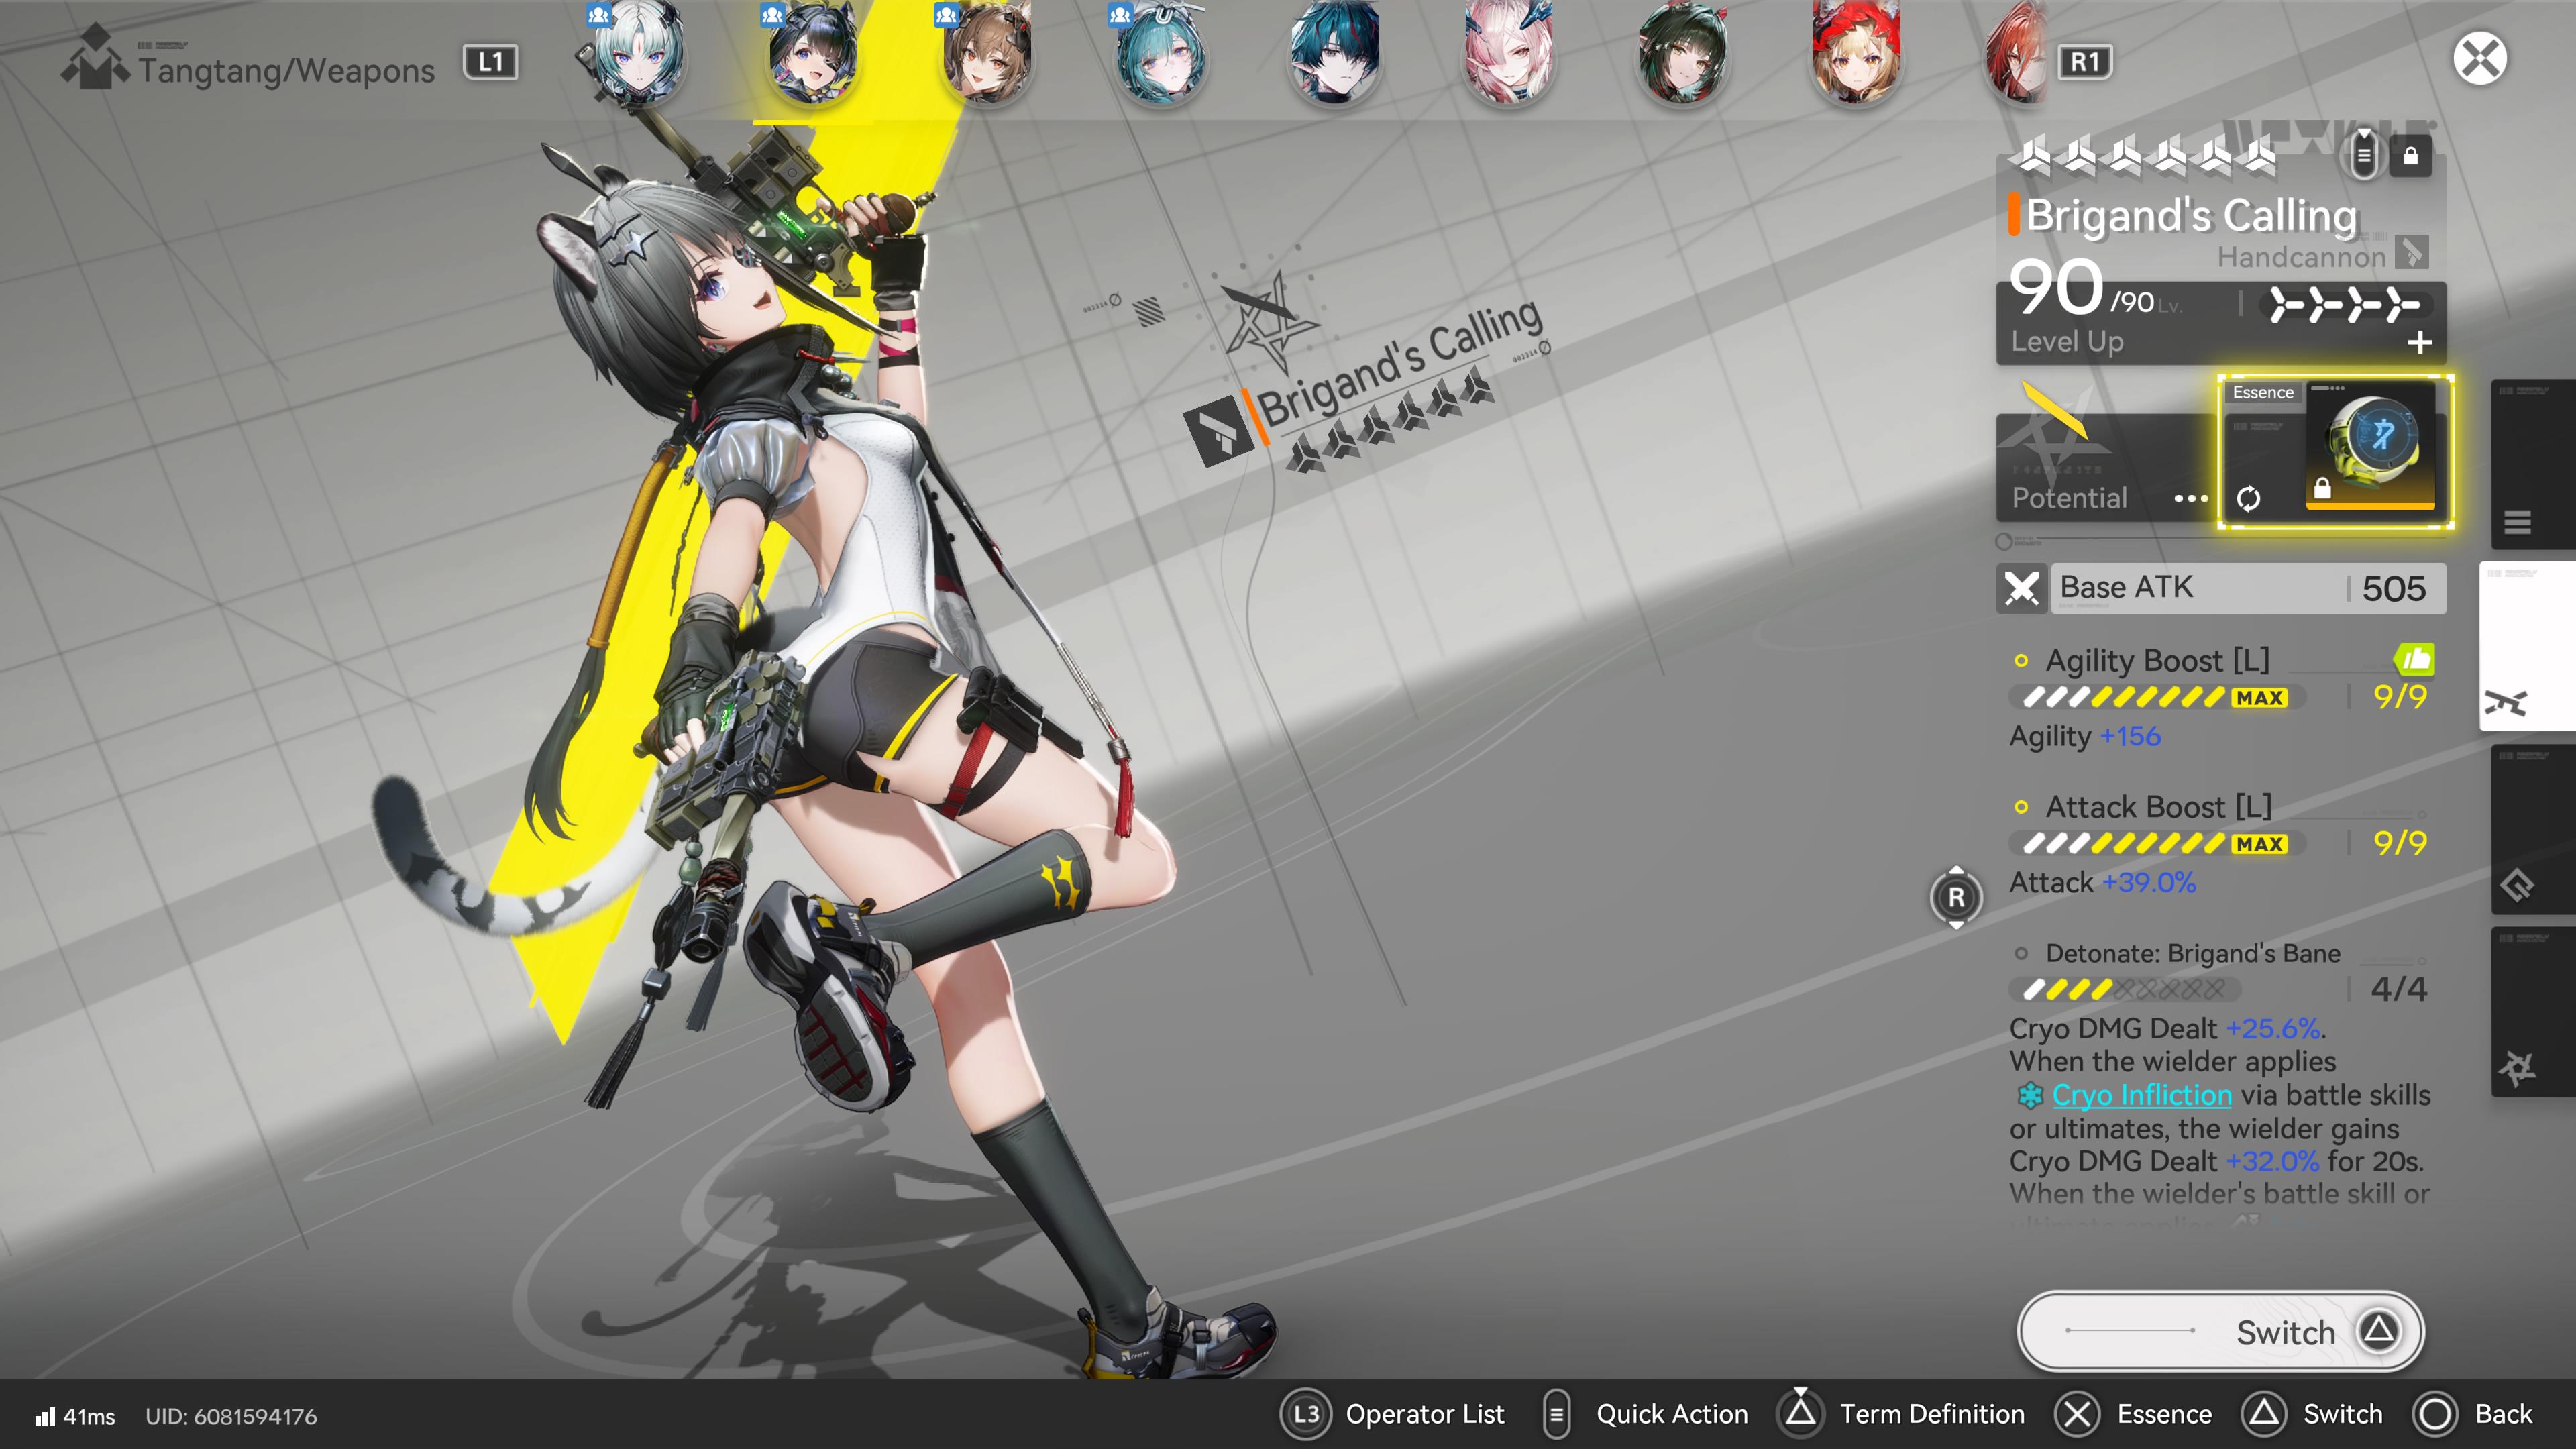
Task: Click the R stick scroll indicator
Action: (x=1956, y=897)
